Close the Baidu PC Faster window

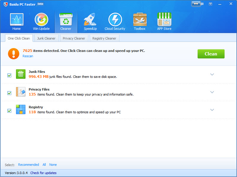[x=231, y=4]
